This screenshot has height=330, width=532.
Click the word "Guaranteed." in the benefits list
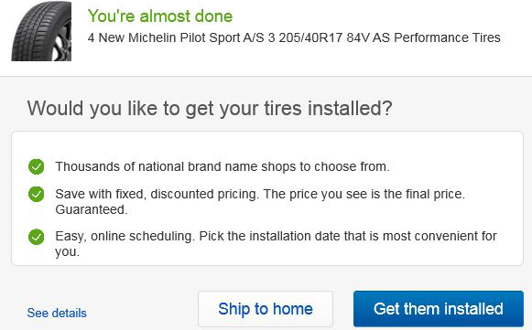tap(92, 209)
